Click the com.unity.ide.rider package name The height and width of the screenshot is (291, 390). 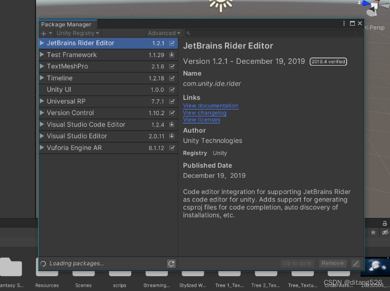(212, 84)
